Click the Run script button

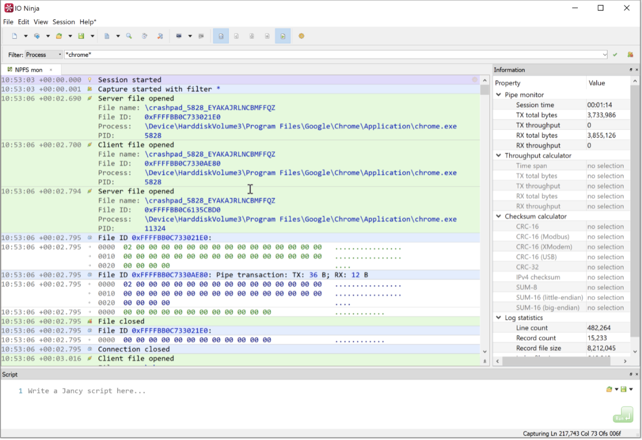[623, 415]
